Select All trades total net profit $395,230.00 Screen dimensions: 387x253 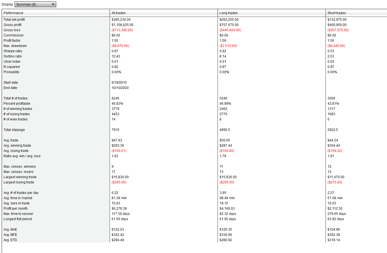(x=121, y=20)
